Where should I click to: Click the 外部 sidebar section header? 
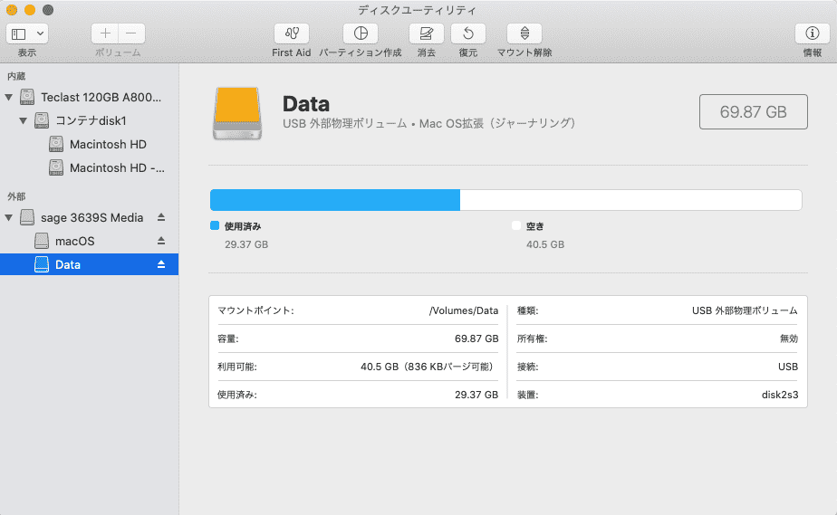tap(16, 196)
